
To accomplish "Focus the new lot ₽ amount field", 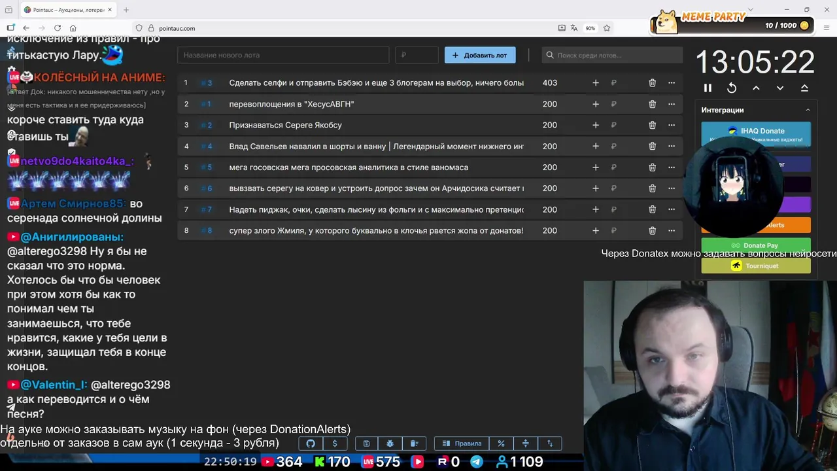I will (x=417, y=55).
